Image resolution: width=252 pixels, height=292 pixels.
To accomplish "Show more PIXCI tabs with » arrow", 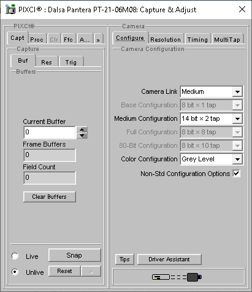I will pos(98,40).
